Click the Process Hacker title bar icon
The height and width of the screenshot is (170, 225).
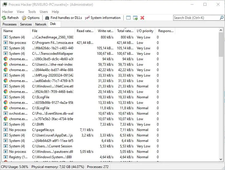tap(5, 5)
